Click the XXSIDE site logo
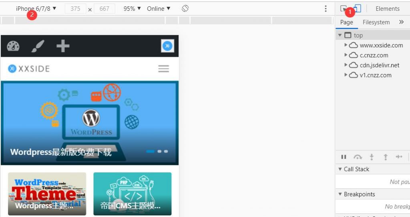The width and height of the screenshot is (410, 217). (x=29, y=69)
